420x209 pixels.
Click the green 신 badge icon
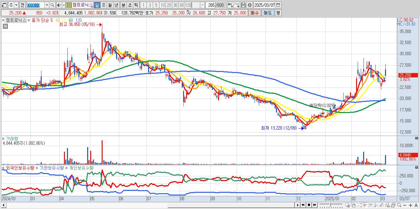[x=69, y=5]
